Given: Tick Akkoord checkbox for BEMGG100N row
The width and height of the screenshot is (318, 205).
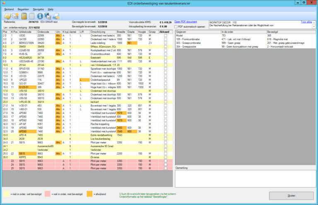Looking at the screenshot, I should point(165,43).
